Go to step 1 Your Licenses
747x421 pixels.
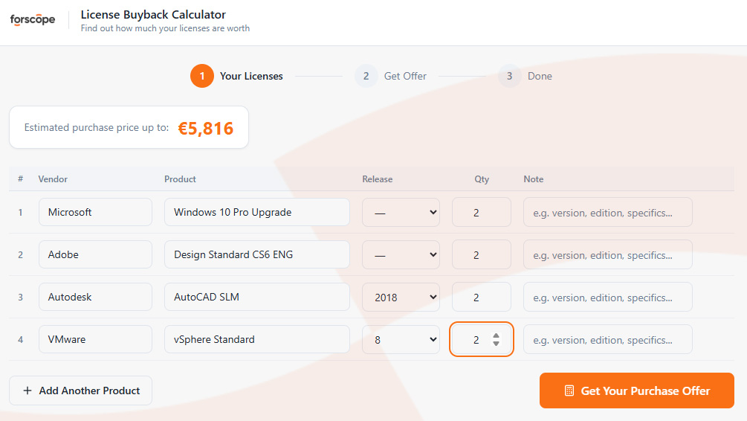coord(236,76)
